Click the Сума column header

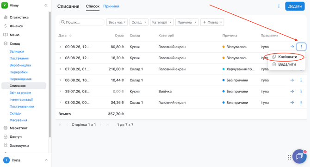119,36
